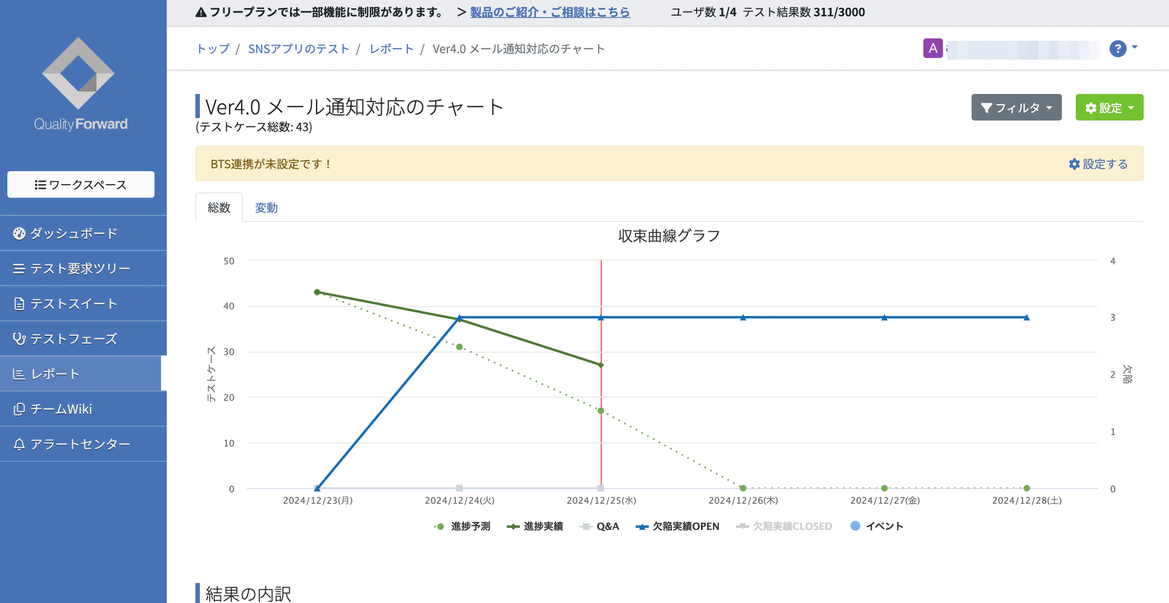Select the 総数 tab
The width and height of the screenshot is (1169, 603).
[219, 208]
